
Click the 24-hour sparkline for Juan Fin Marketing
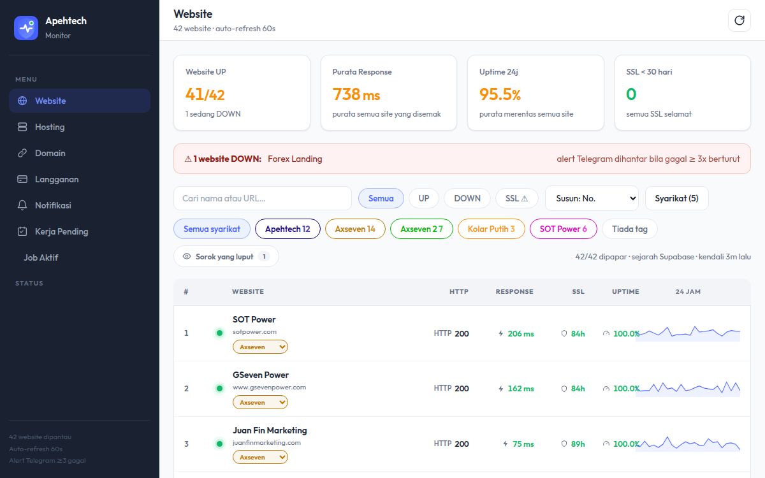click(x=688, y=444)
